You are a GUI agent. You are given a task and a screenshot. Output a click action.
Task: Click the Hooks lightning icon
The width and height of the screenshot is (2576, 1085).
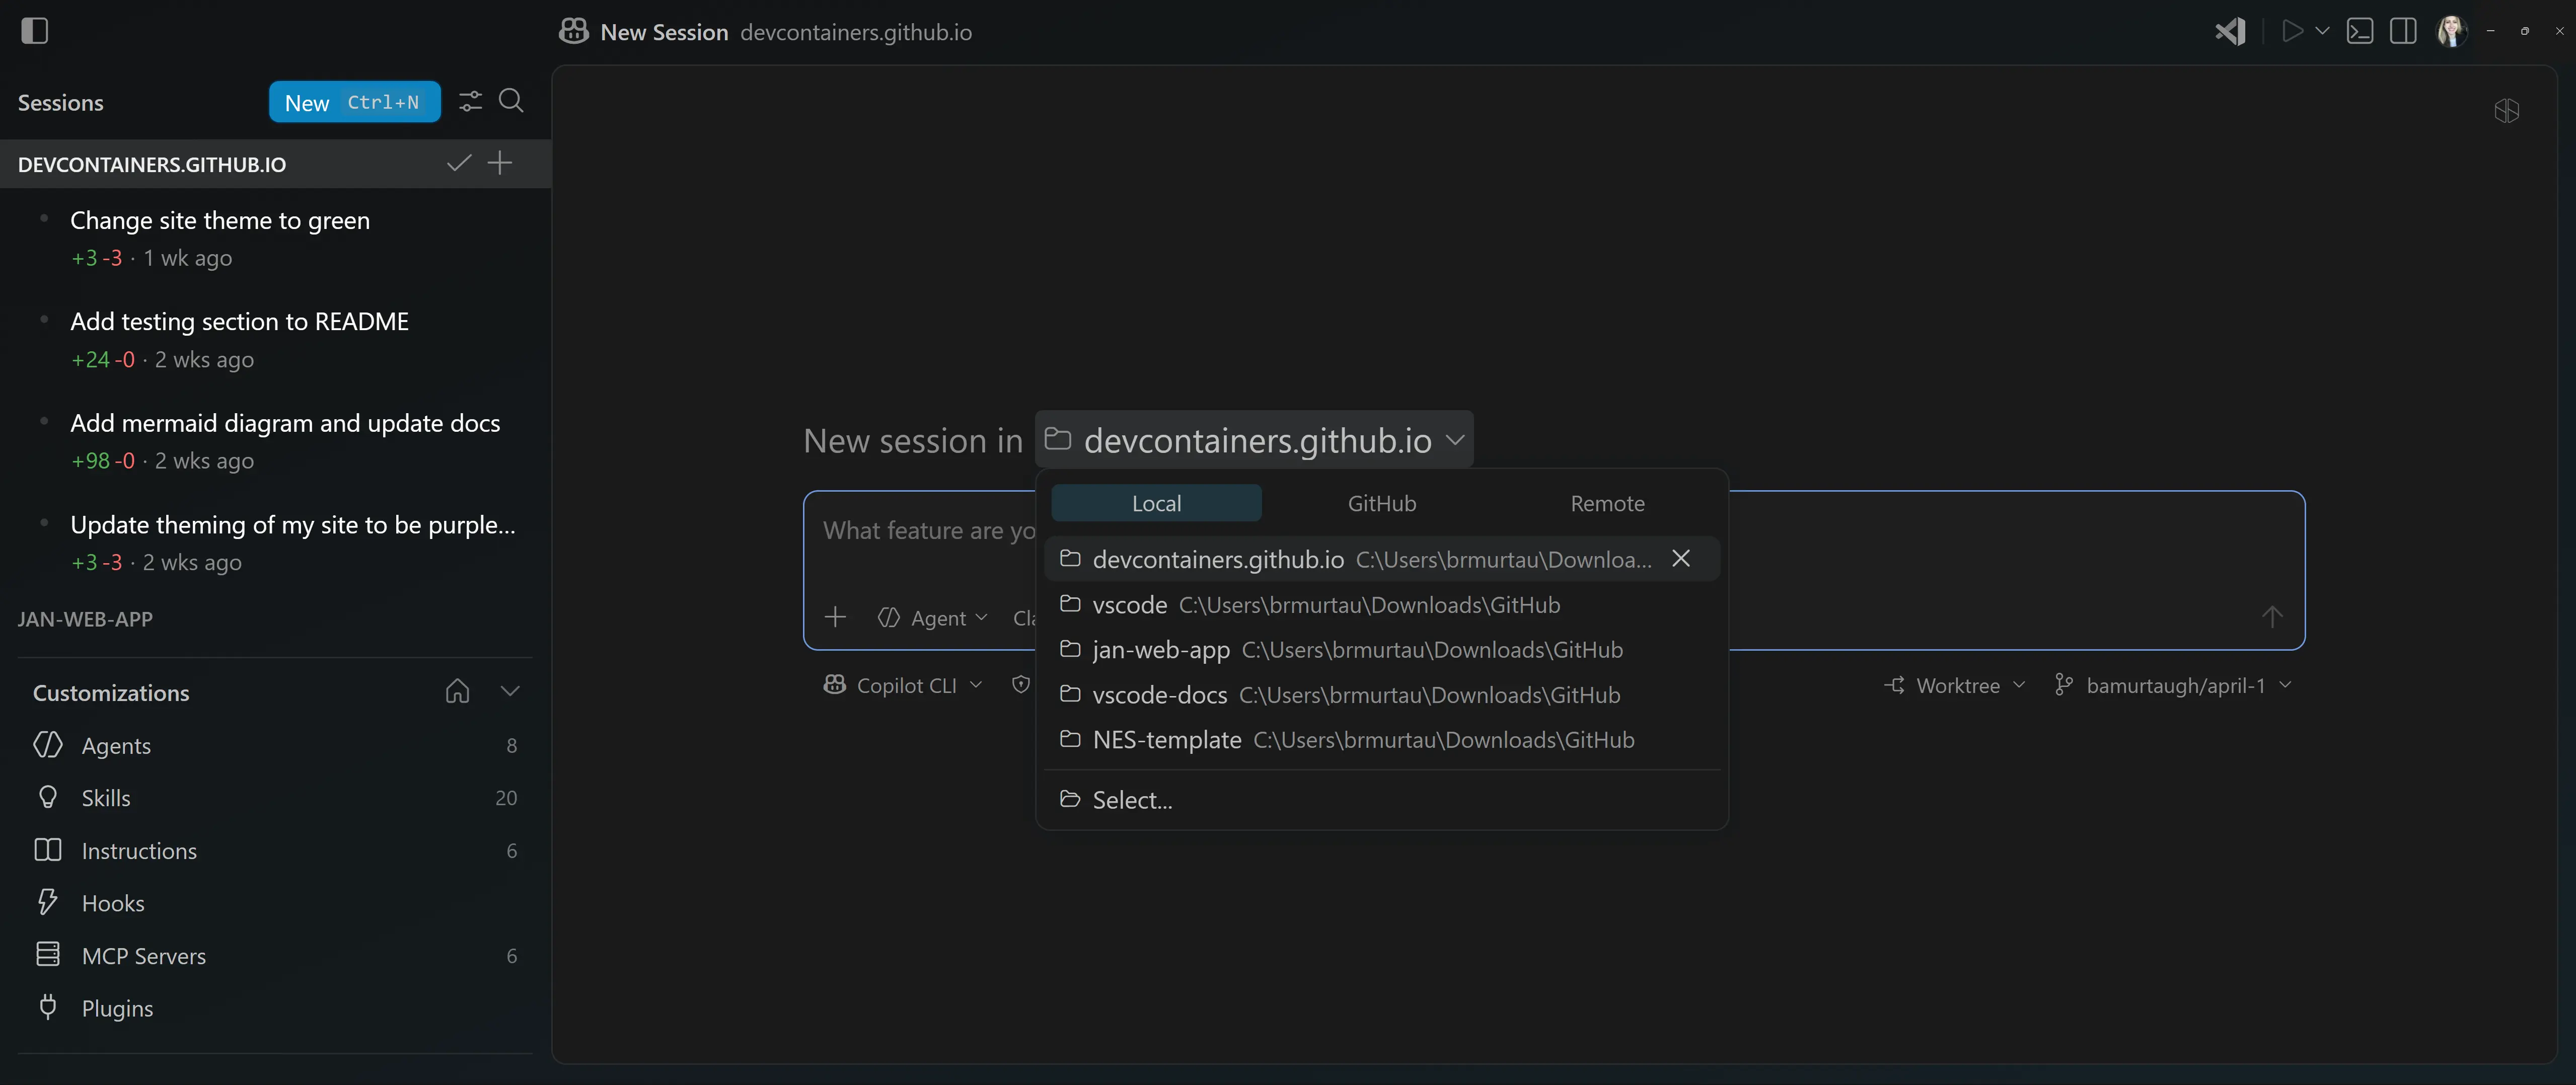48,901
